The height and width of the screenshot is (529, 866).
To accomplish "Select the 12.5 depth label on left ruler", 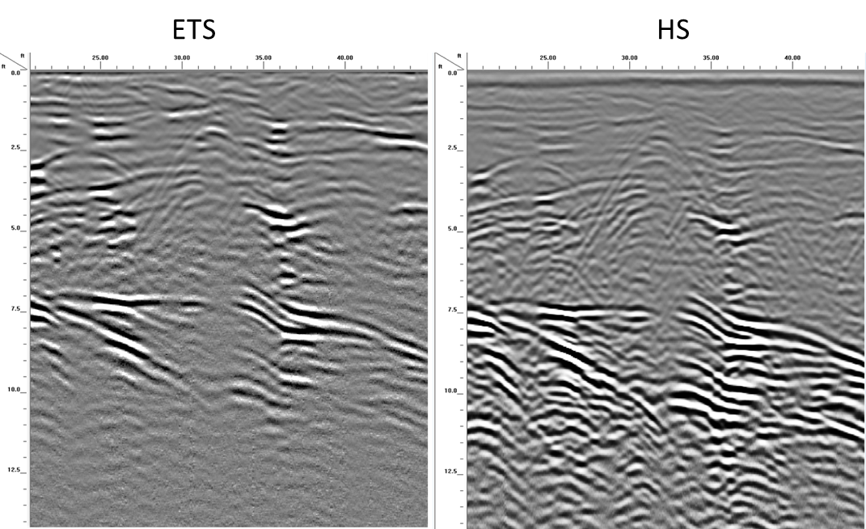I will 17,471.
